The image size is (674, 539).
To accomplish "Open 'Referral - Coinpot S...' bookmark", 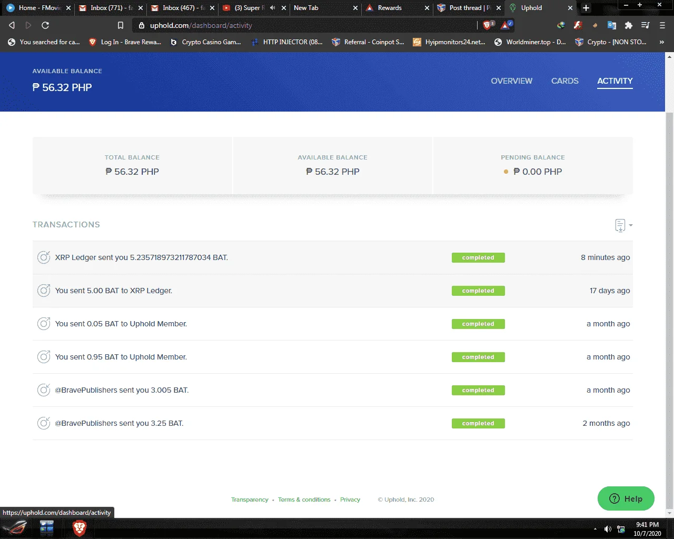I will (368, 42).
